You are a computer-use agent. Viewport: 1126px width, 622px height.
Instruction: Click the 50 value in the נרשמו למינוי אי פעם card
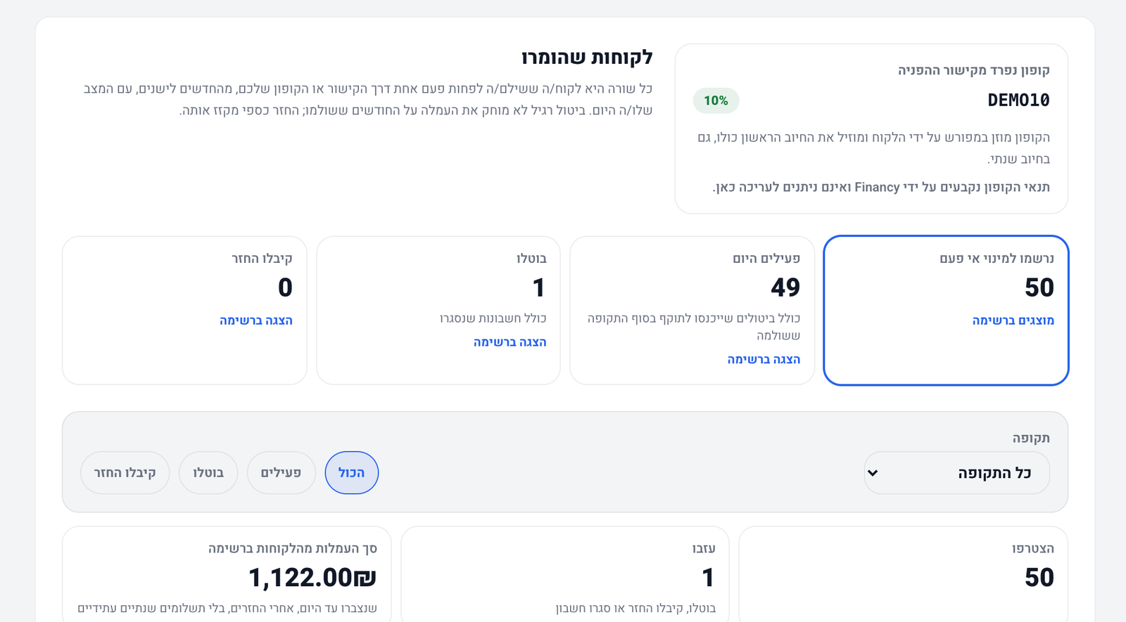point(1039,287)
